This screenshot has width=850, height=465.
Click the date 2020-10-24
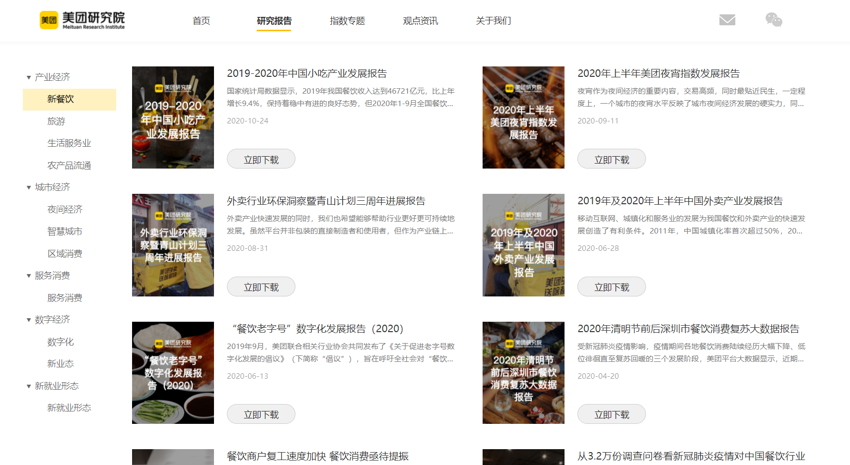248,121
